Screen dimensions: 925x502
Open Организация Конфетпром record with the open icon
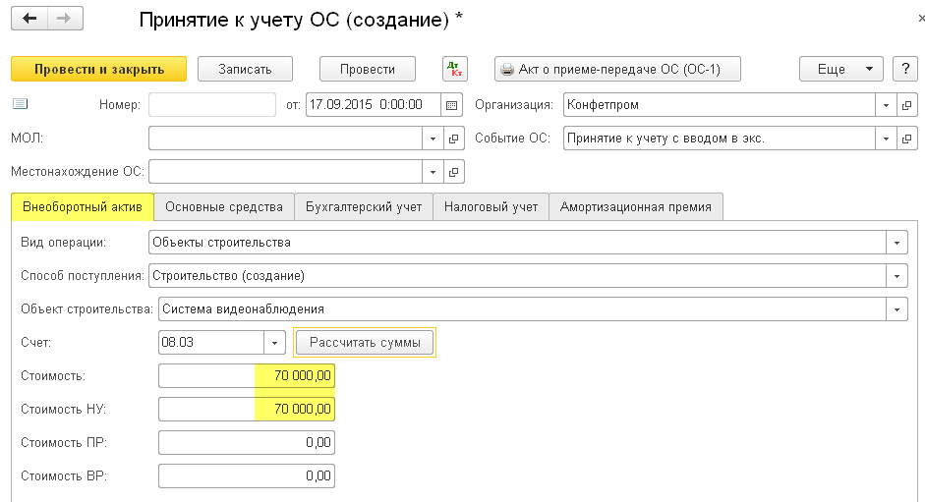(x=906, y=105)
